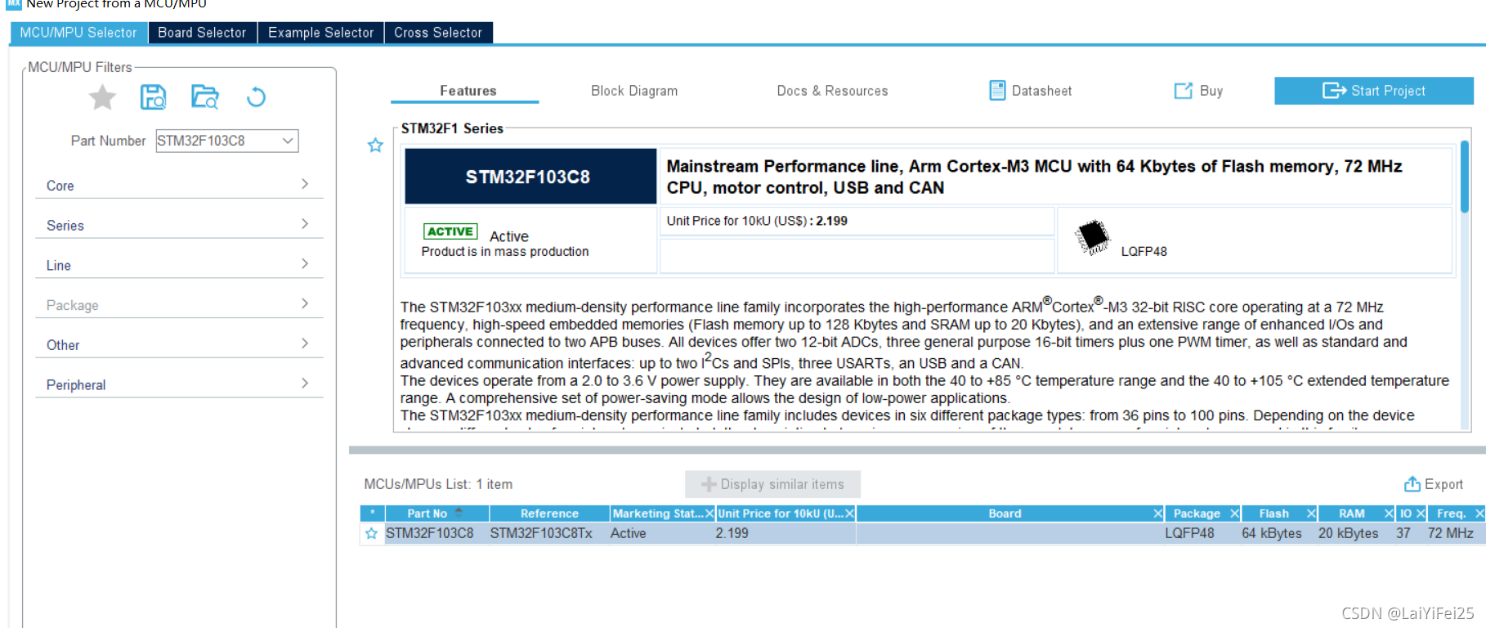Viewport: 1486px width, 628px height.
Task: Expand the Other filter
Action: pos(179,344)
